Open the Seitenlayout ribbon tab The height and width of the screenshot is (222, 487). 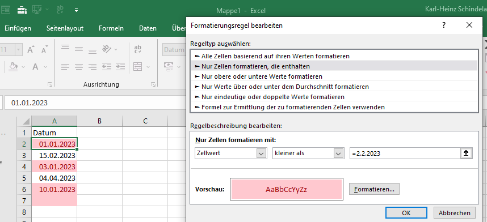coord(65,28)
